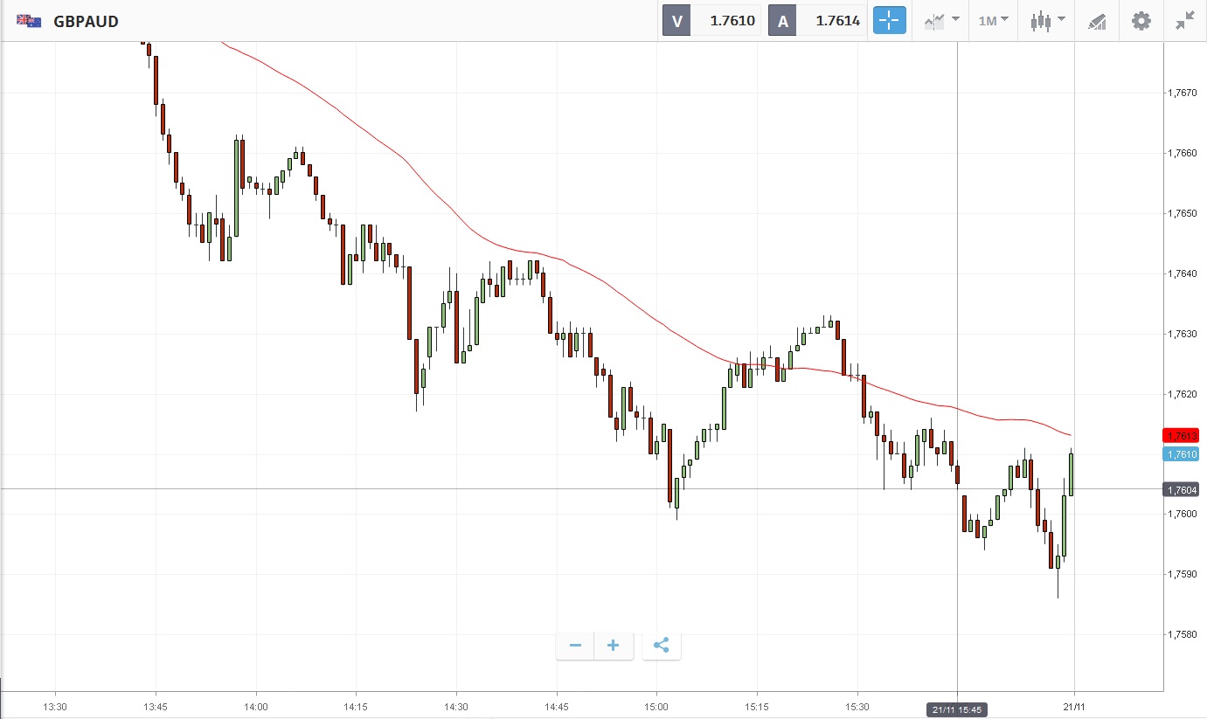The image size is (1207, 719).
Task: Open the drawing tools icon
Action: tap(1097, 21)
